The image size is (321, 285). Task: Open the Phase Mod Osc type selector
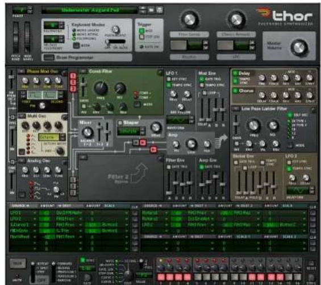pos(21,71)
